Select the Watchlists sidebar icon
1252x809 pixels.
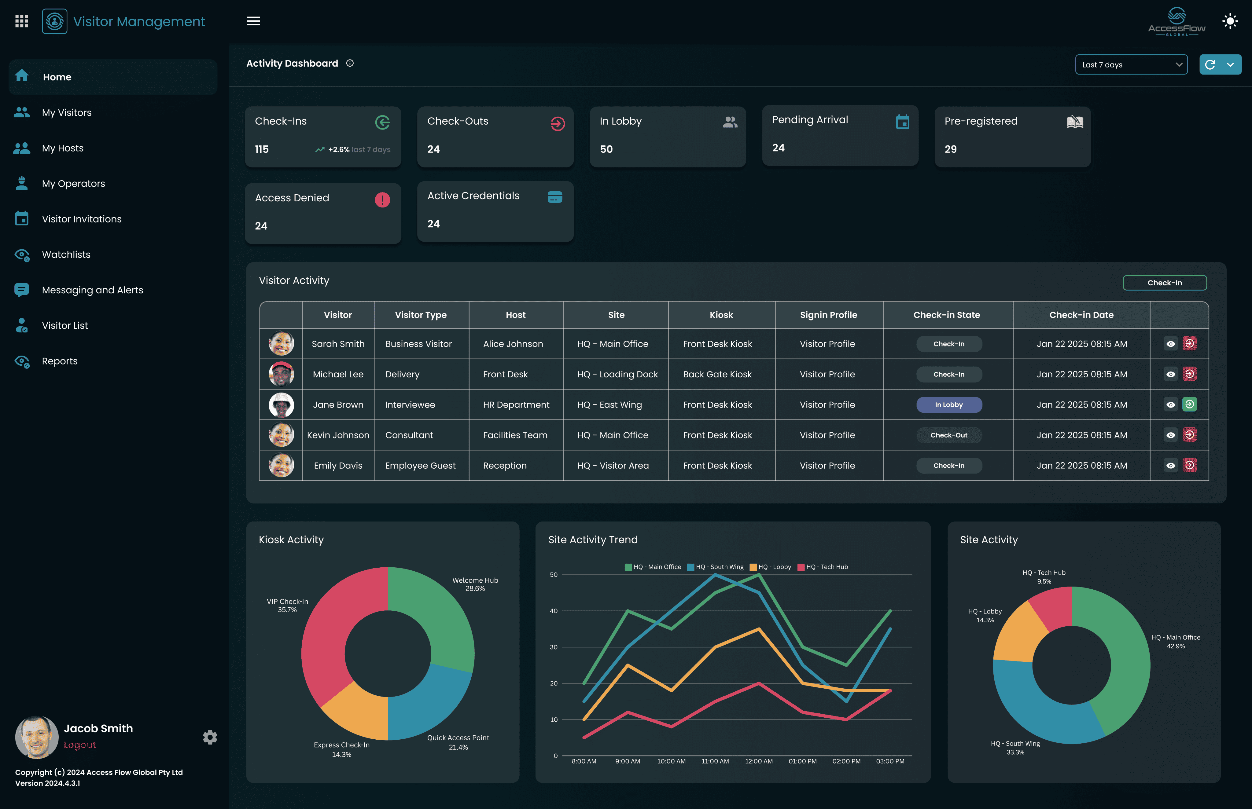point(22,254)
